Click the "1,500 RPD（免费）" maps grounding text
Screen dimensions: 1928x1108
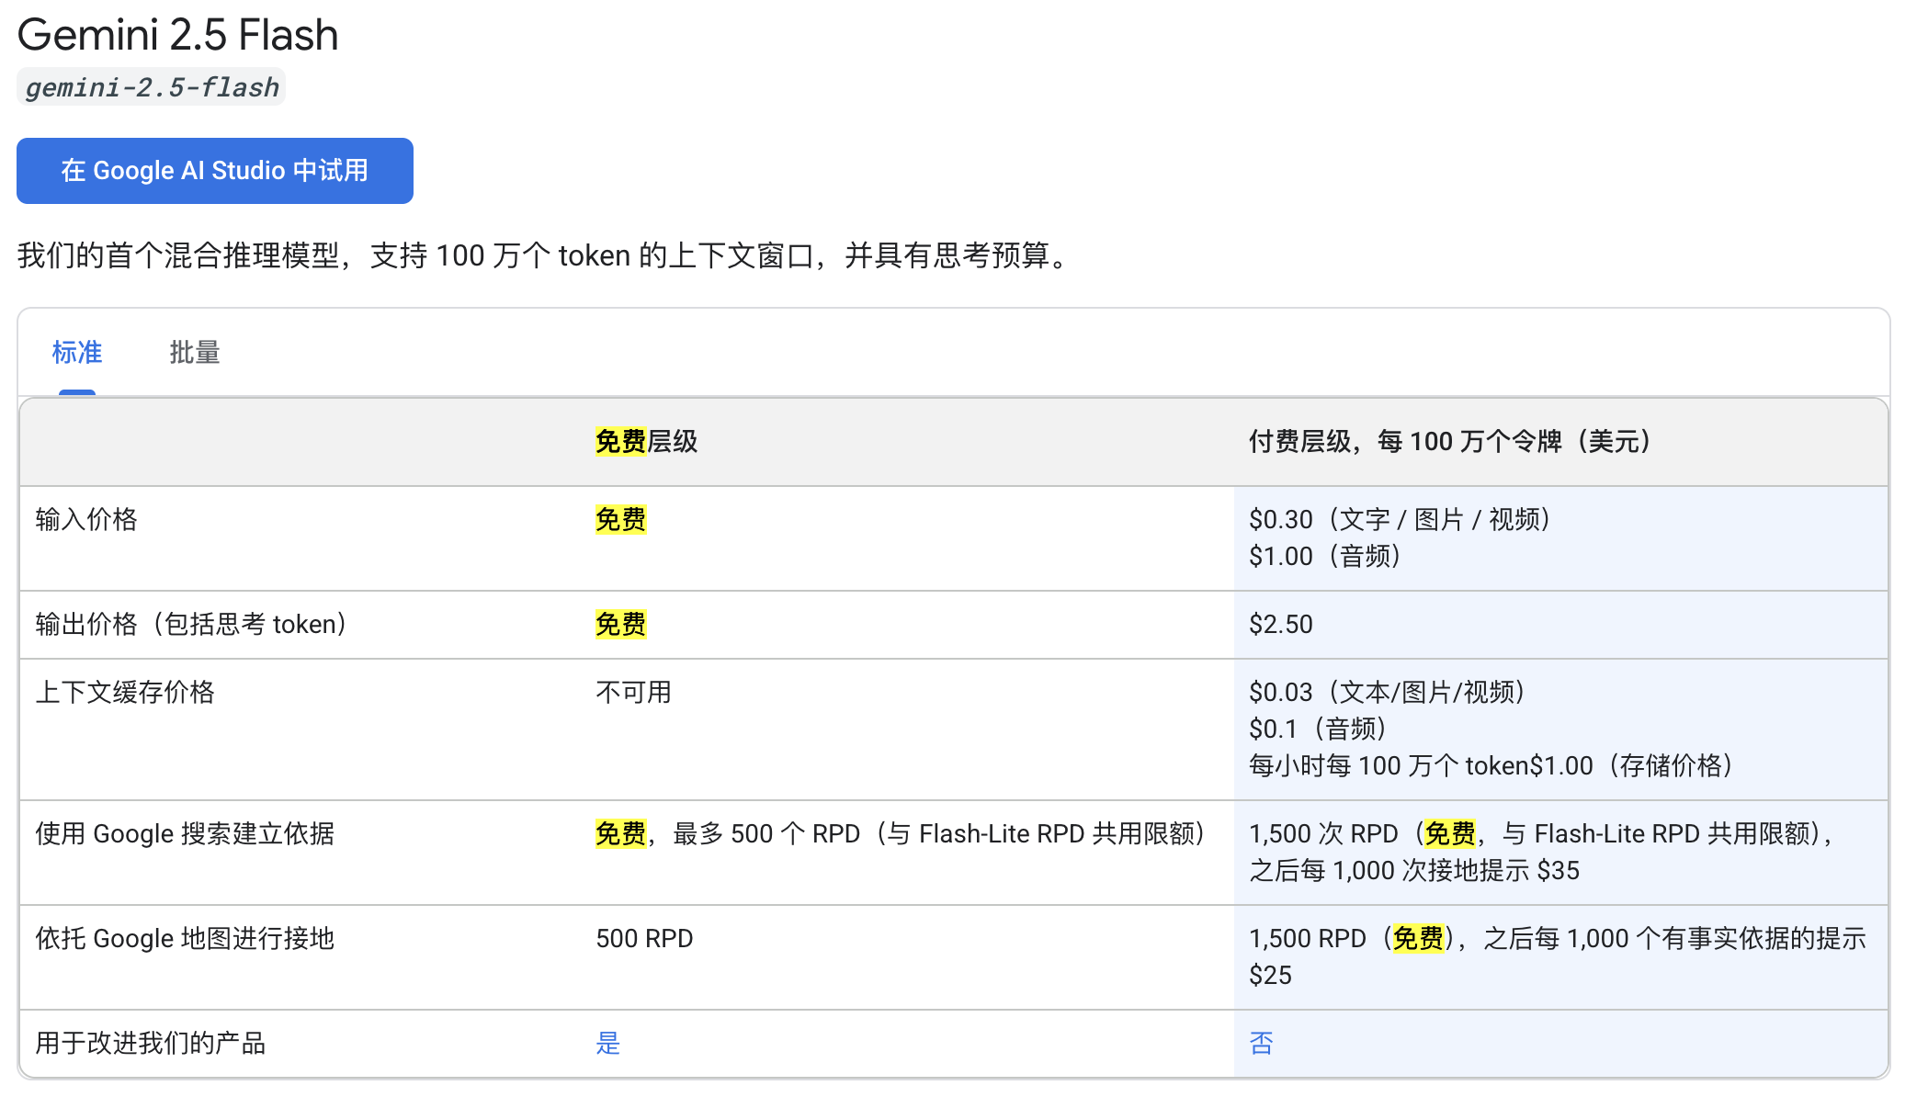(x=1353, y=938)
